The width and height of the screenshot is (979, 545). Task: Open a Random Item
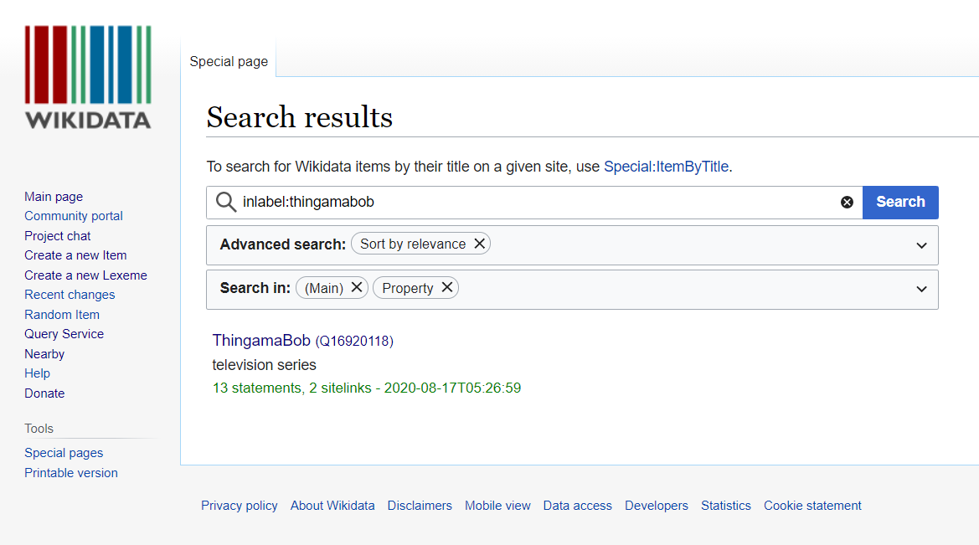(x=62, y=315)
